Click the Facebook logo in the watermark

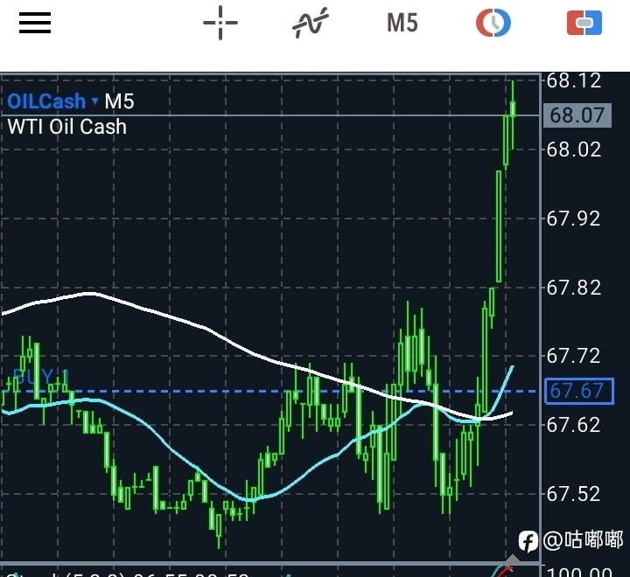[528, 541]
